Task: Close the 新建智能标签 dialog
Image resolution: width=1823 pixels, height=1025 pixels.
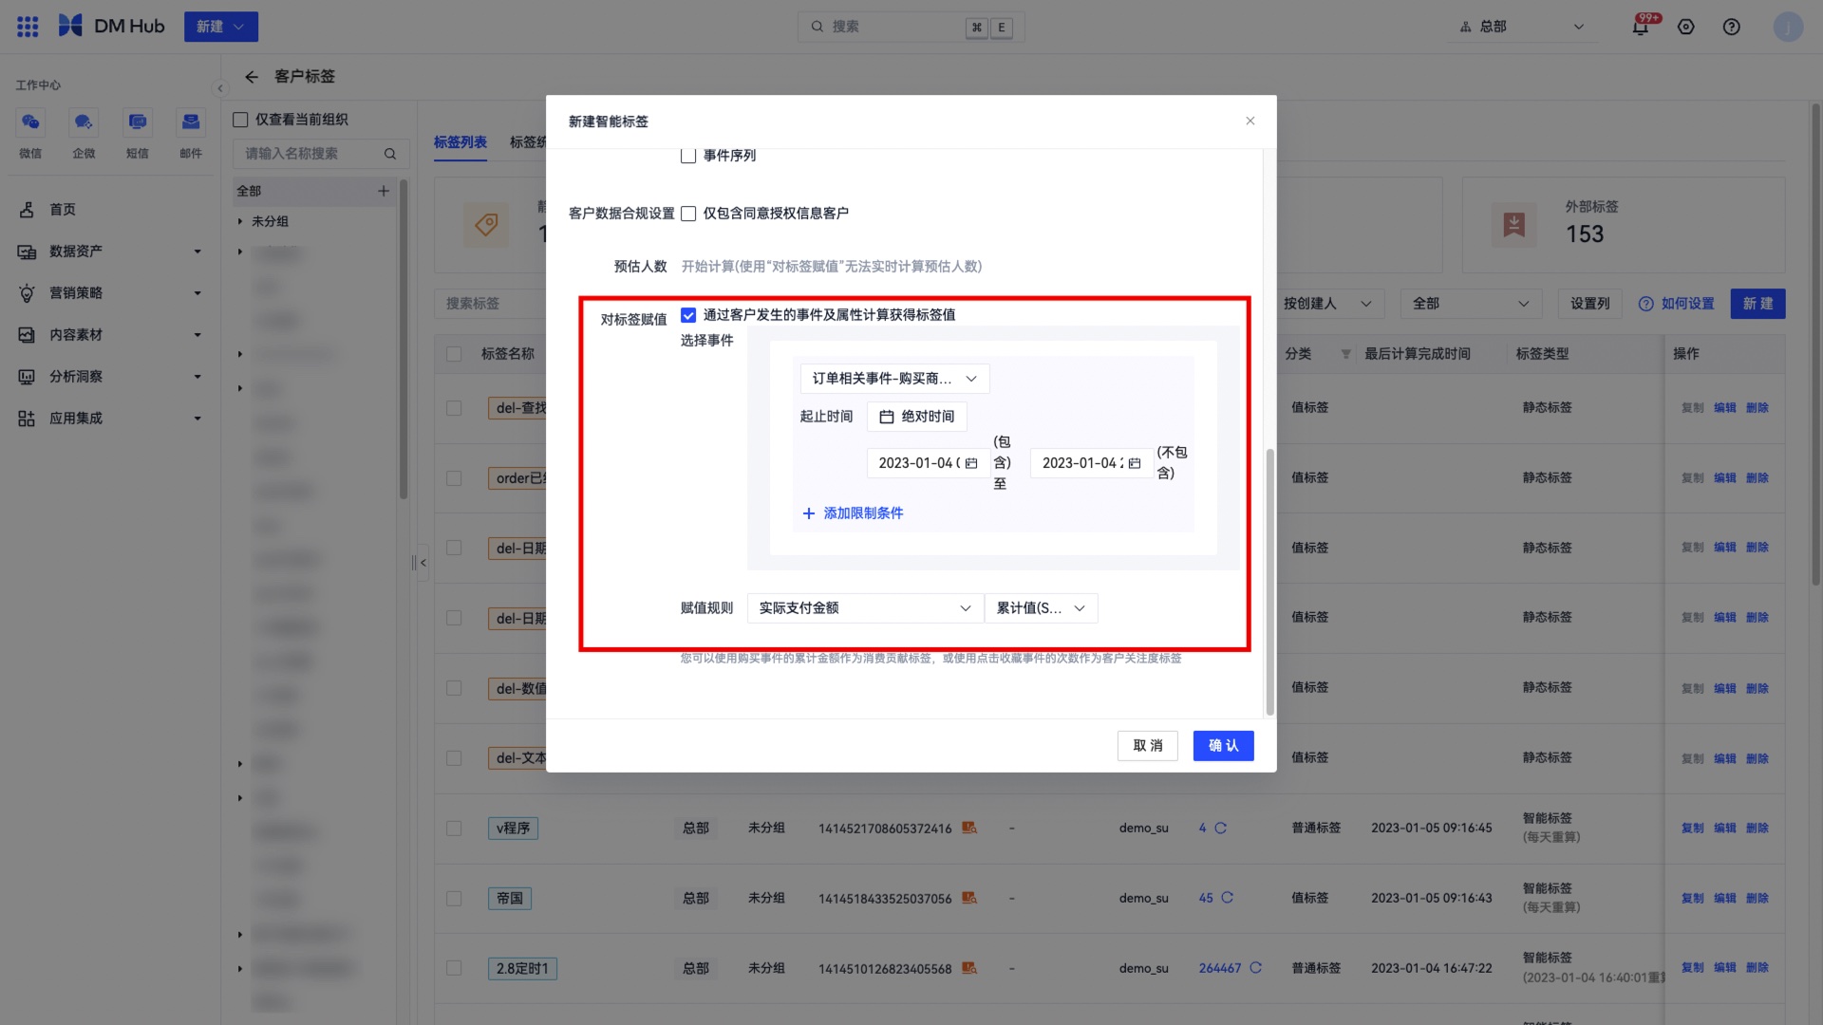Action: pos(1250,121)
